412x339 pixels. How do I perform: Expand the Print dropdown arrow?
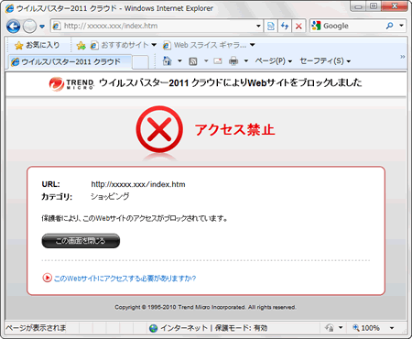click(246, 61)
